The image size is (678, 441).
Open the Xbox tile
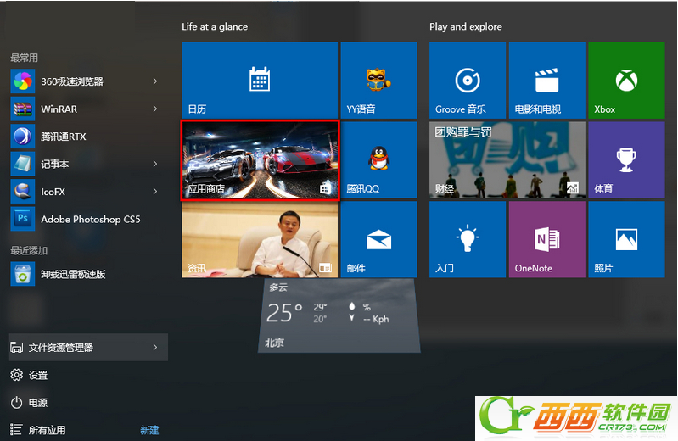[x=626, y=80]
